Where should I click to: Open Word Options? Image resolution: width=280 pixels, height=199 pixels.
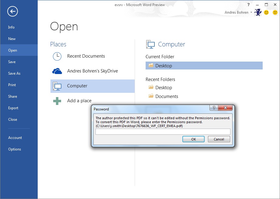tap(15, 149)
